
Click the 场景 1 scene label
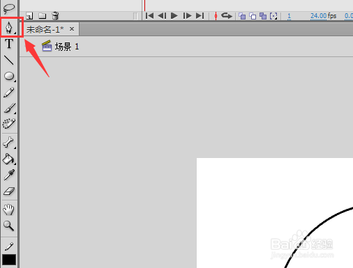click(x=67, y=47)
